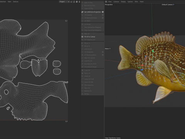Expand the Project dropdown in the UV editor
This screenshot has width=185, height=139.
click(x=64, y=2)
